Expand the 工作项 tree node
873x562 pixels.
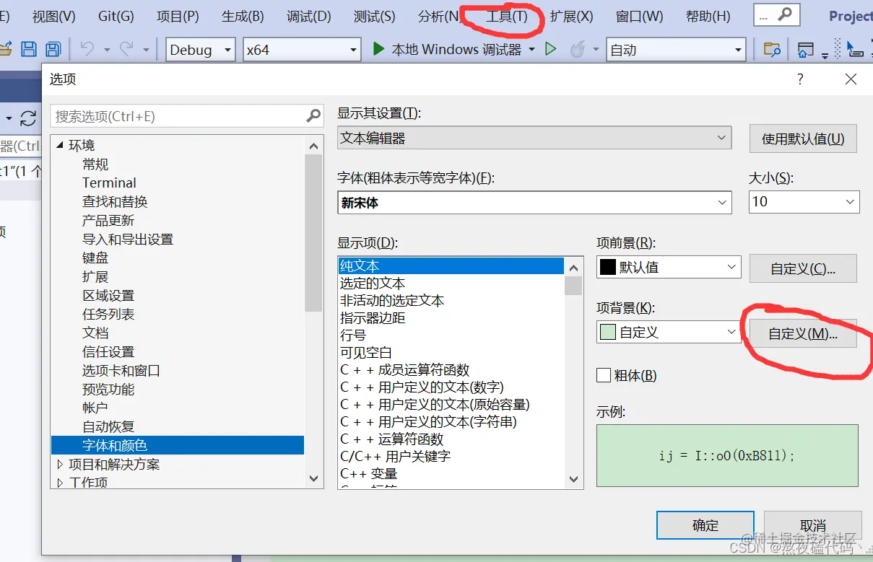coord(59,482)
